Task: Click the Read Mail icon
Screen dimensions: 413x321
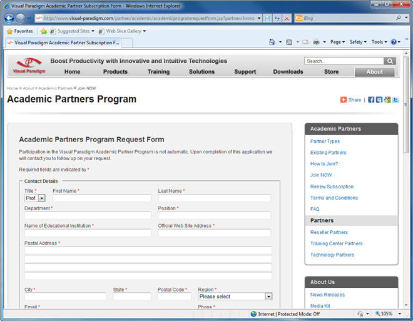Action: pyautogui.click(x=305, y=42)
